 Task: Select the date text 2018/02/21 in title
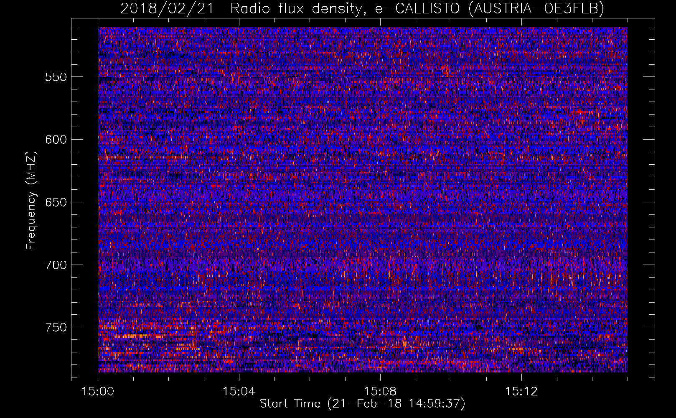click(x=167, y=8)
